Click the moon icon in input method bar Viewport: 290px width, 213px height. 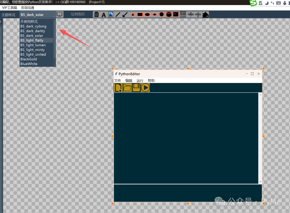click(267, 3)
